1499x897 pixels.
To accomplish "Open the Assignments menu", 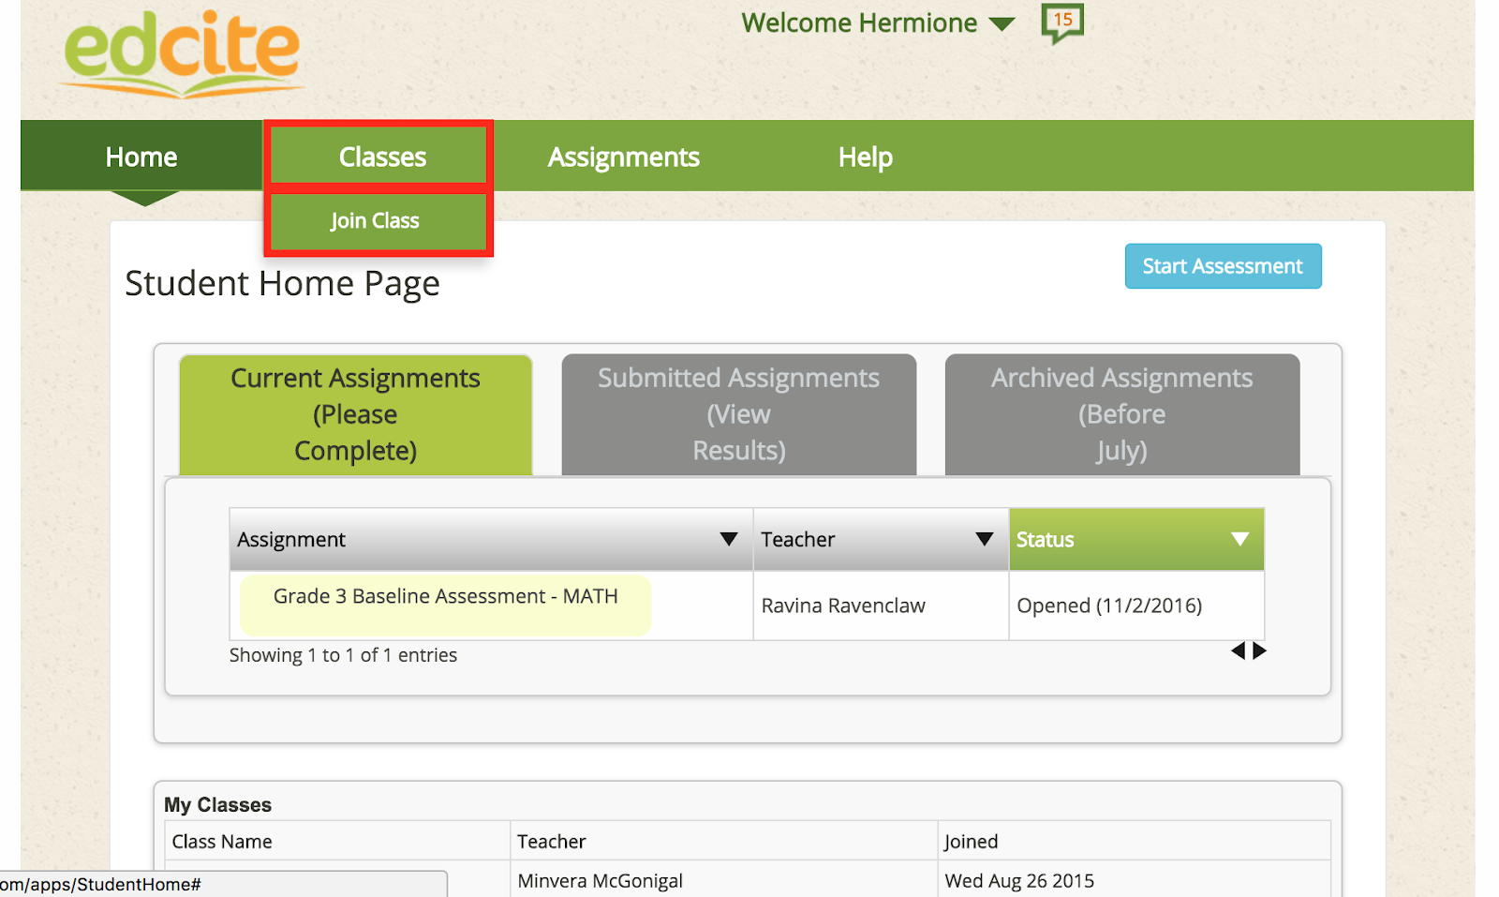I will click(624, 157).
